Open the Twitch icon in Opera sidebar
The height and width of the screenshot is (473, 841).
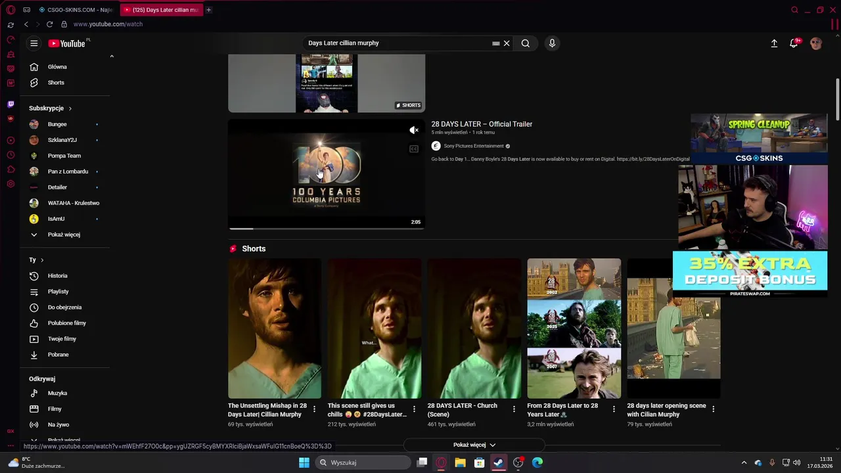(x=11, y=104)
